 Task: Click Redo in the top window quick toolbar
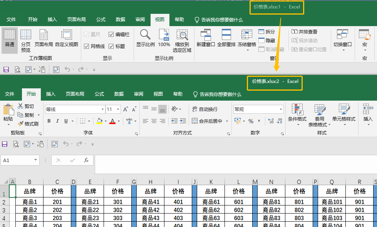point(81,70)
